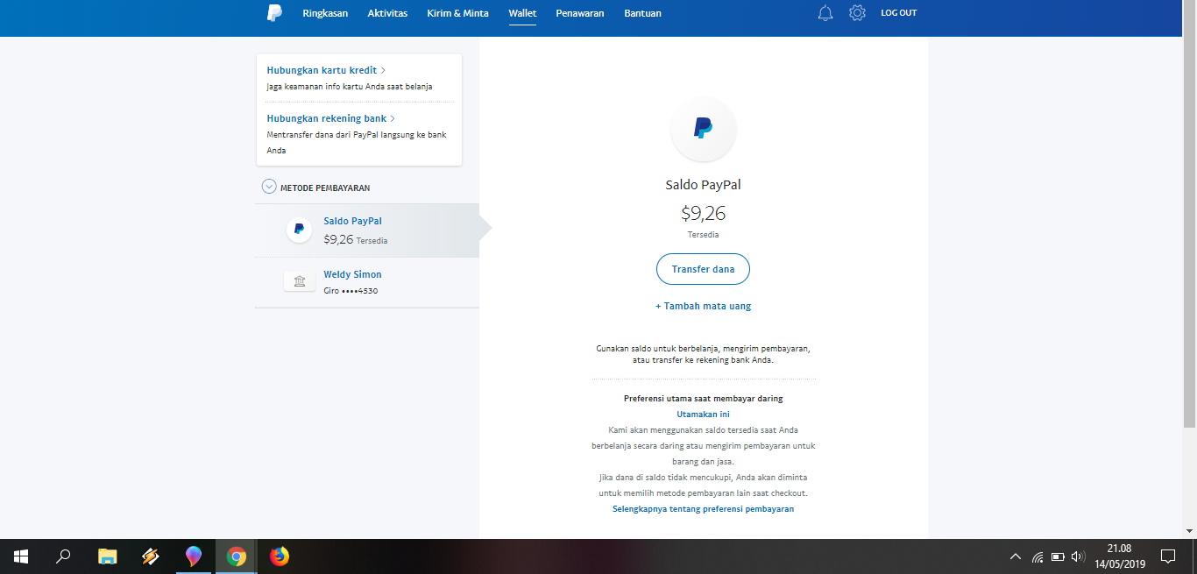Click the Utamakan ini link
Screen dimensions: 1197x574
tap(703, 414)
